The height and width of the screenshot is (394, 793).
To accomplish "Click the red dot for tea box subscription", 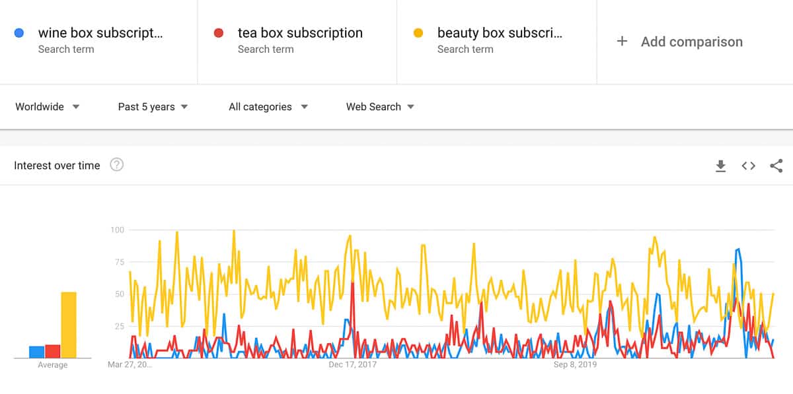I will (x=219, y=32).
